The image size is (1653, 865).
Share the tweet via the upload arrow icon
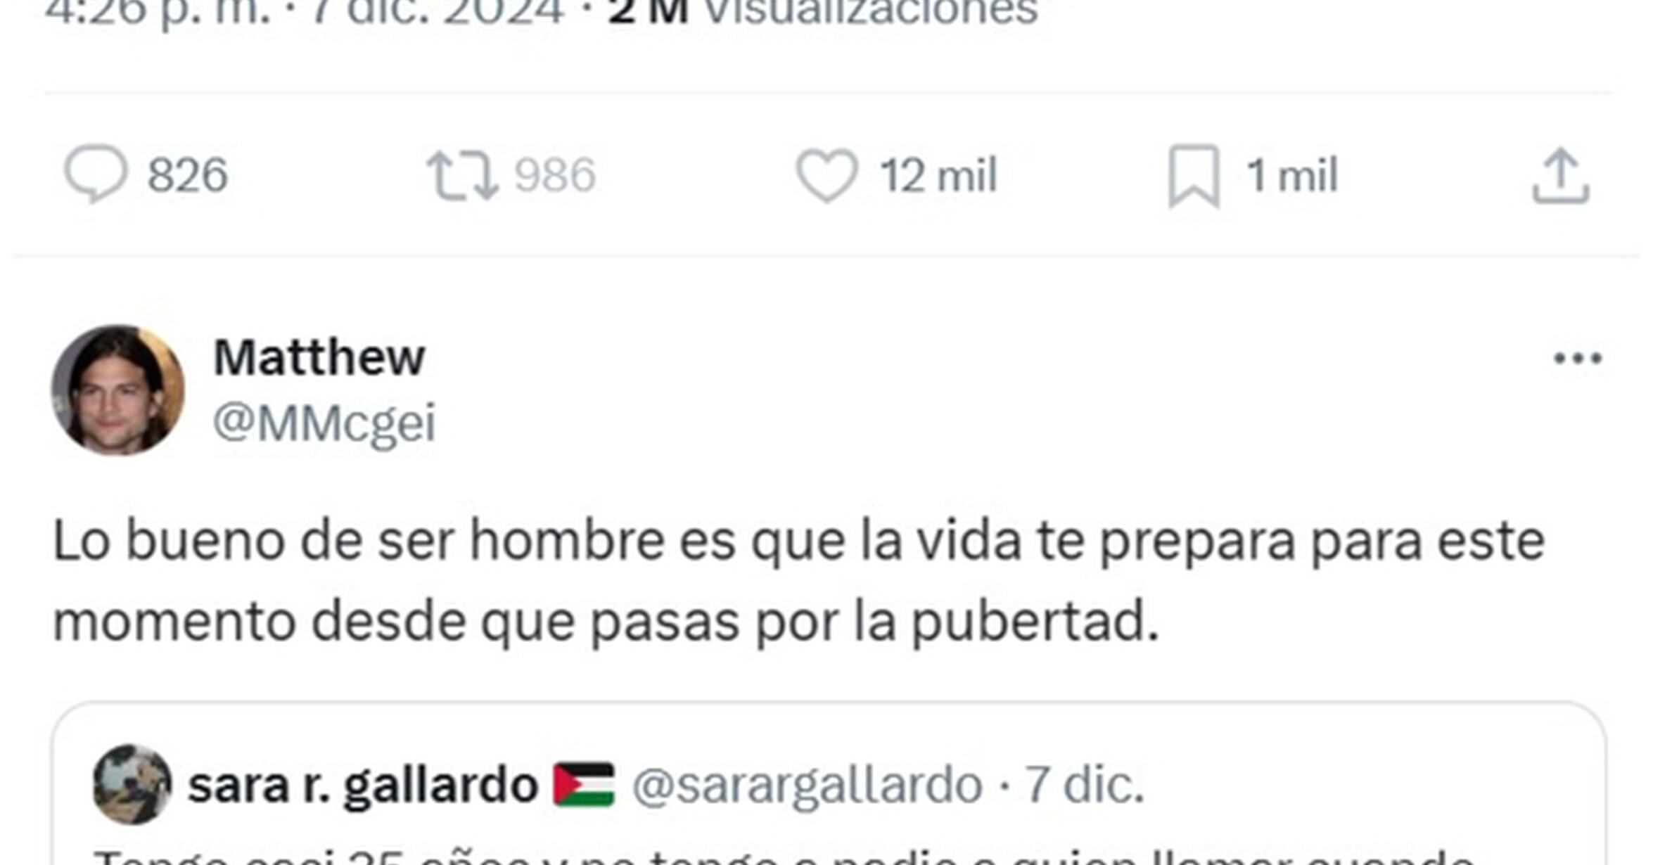1561,175
